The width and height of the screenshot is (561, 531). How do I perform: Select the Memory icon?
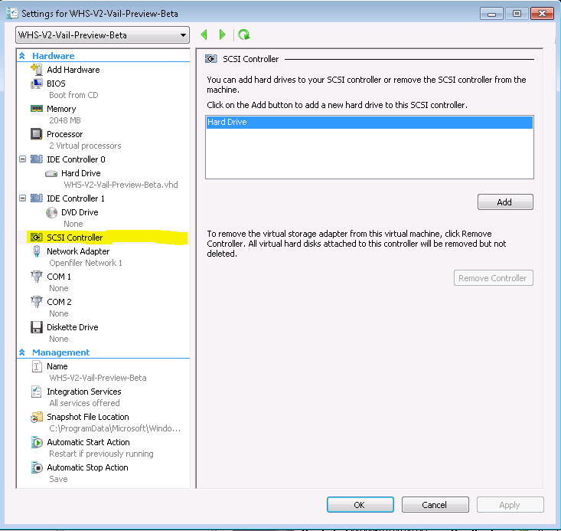coord(36,109)
